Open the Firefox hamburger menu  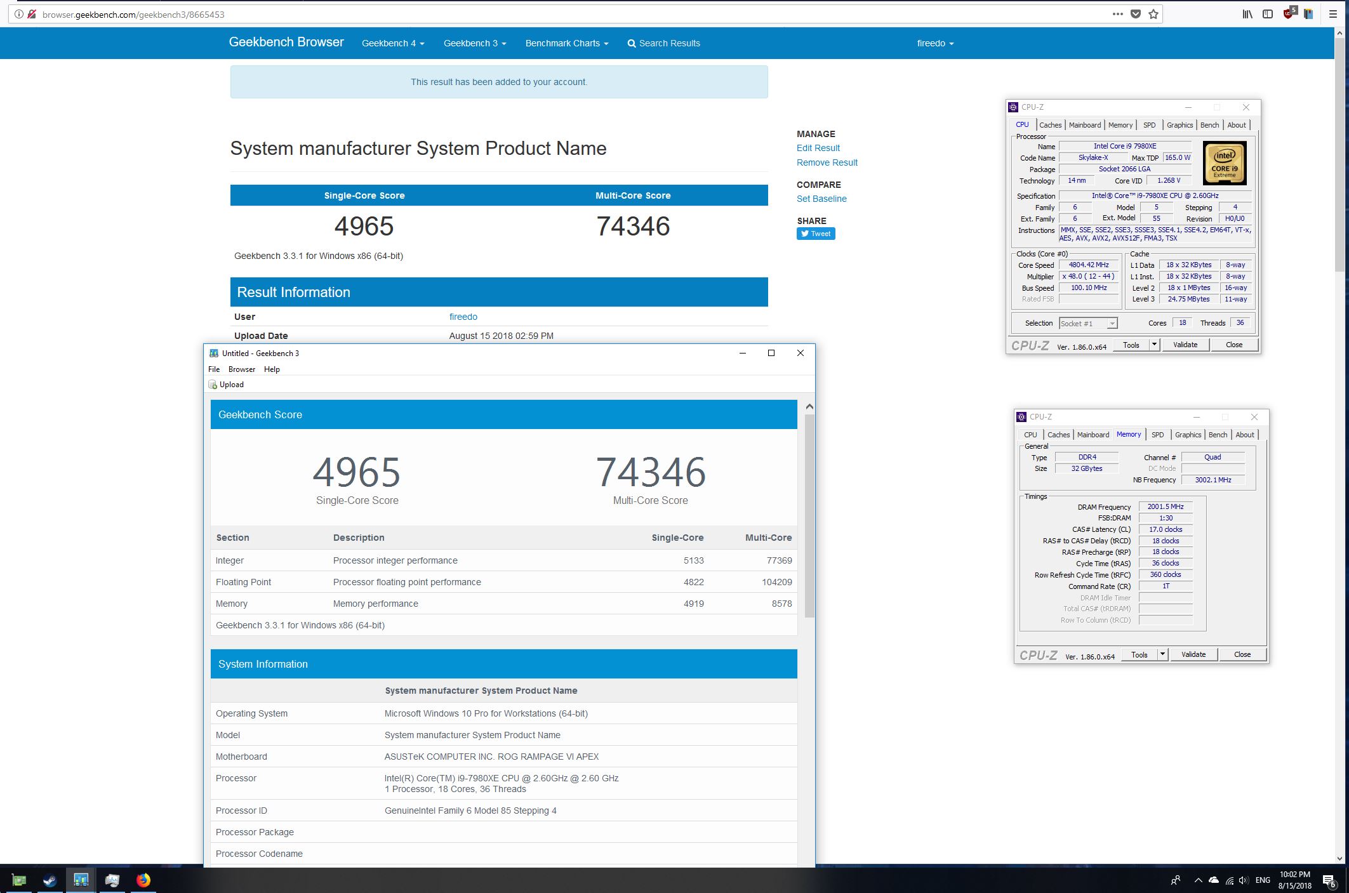tap(1333, 14)
